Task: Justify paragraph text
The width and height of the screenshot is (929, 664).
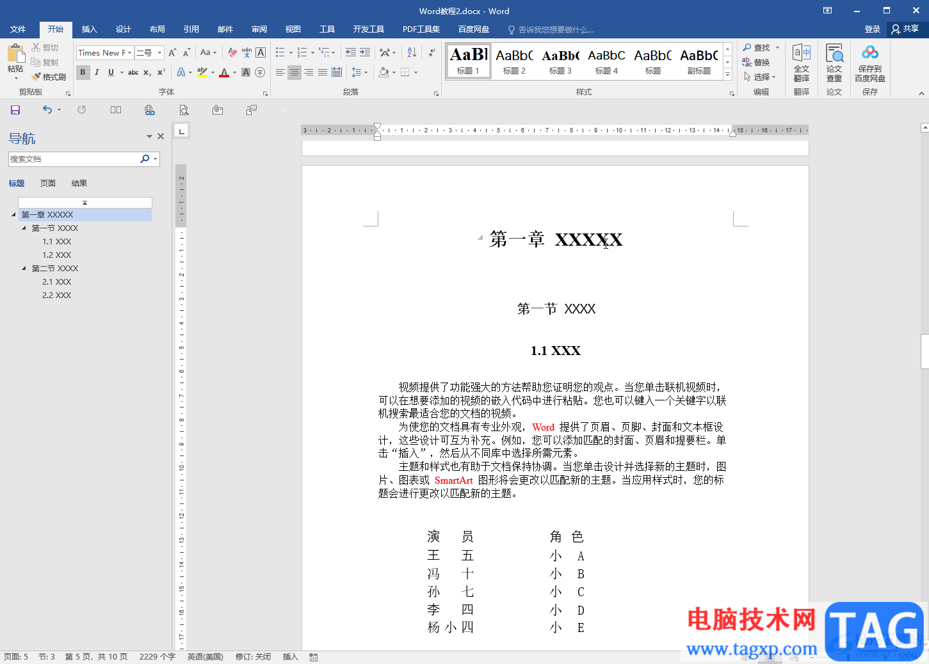Action: (x=323, y=72)
